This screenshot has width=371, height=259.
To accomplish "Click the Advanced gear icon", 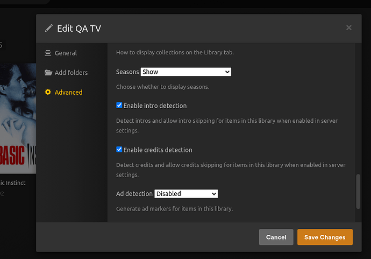I will pyautogui.click(x=48, y=92).
